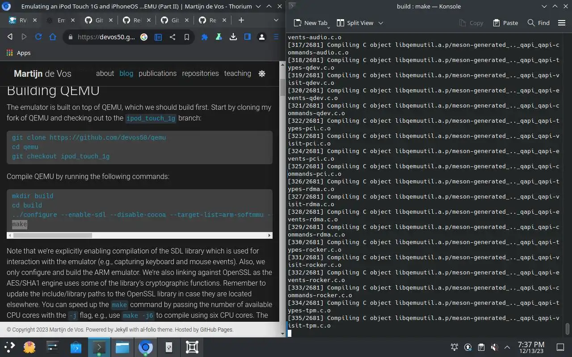Open the 'repositories' nav link
The height and width of the screenshot is (357, 572).
200,74
